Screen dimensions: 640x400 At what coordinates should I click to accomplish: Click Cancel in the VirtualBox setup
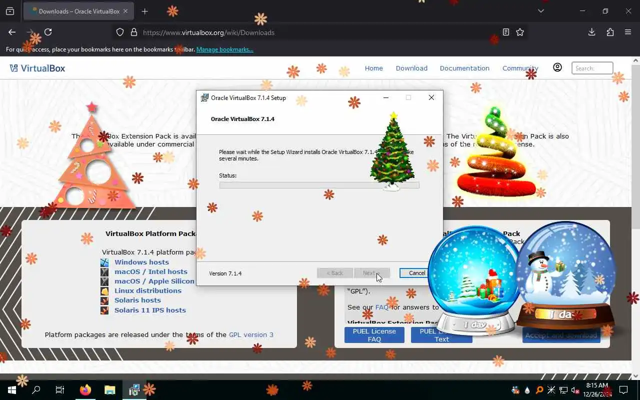pos(417,273)
